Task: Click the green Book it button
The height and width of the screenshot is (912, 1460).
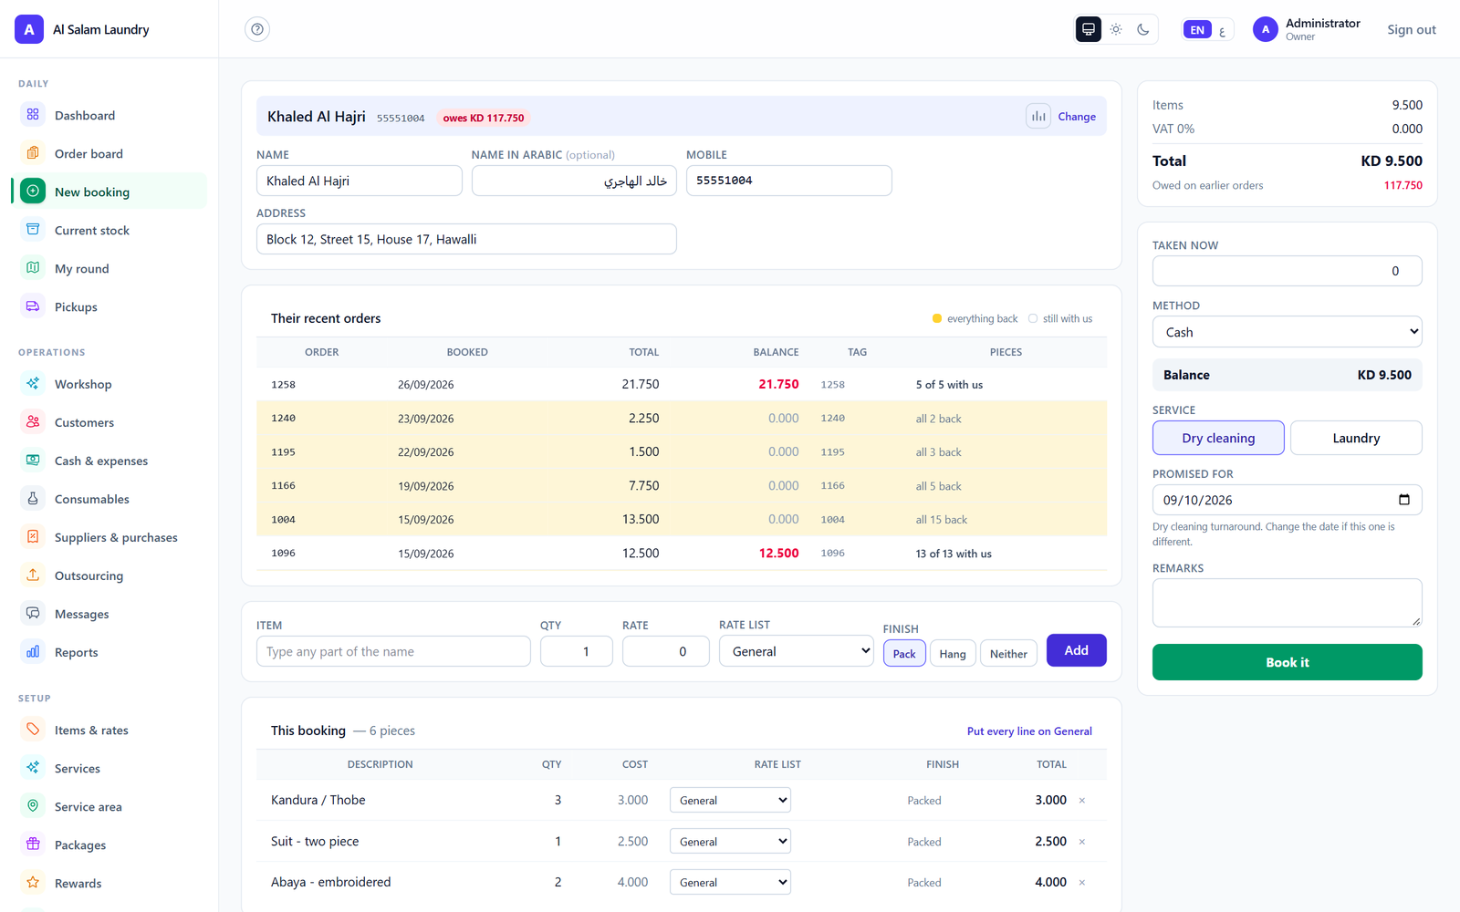Action: pos(1287,662)
